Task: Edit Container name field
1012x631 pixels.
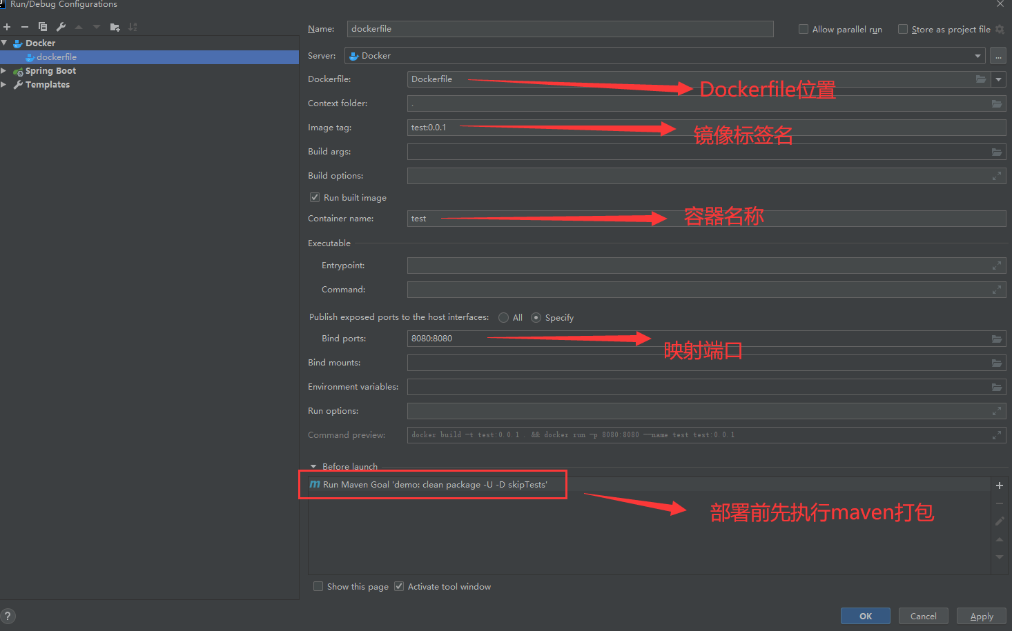Action: coord(706,219)
